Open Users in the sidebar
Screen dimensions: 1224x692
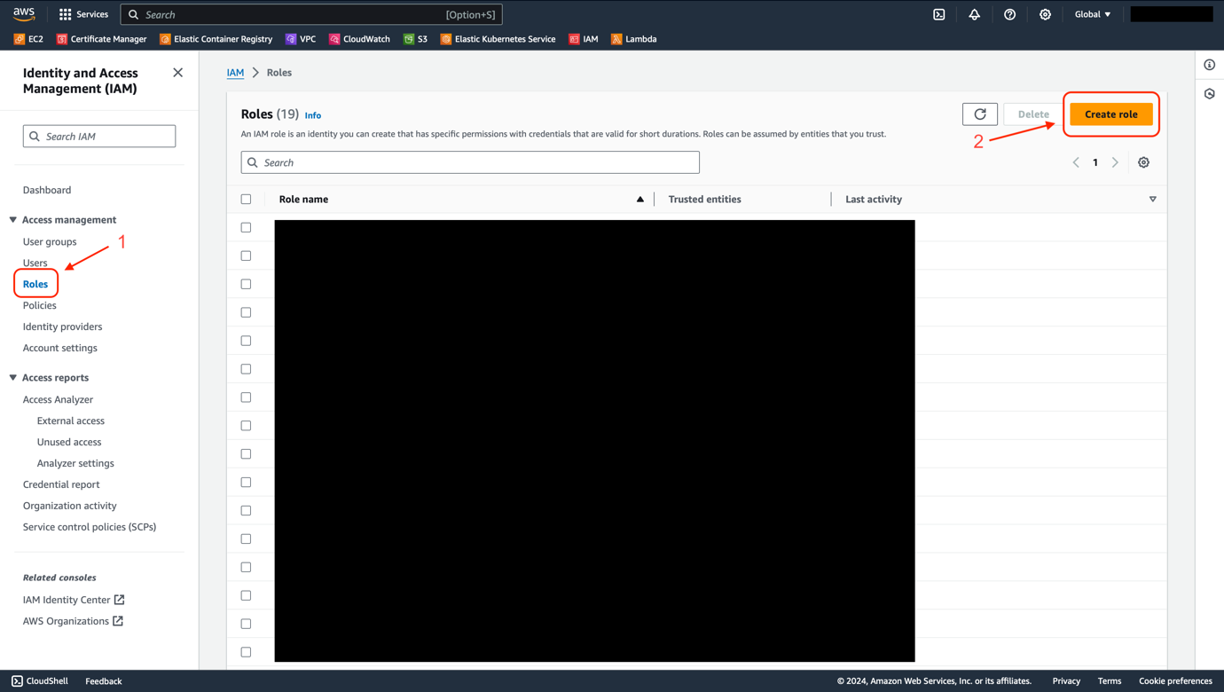point(35,263)
